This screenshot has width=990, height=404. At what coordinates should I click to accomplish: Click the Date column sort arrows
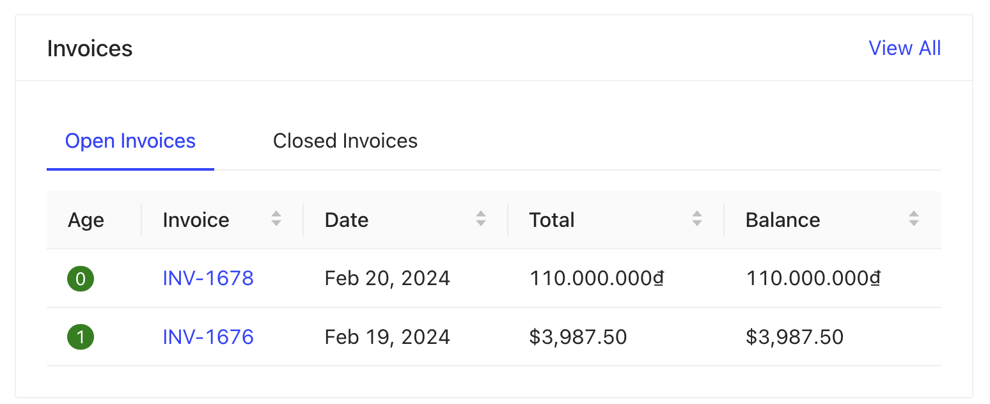[x=481, y=219]
